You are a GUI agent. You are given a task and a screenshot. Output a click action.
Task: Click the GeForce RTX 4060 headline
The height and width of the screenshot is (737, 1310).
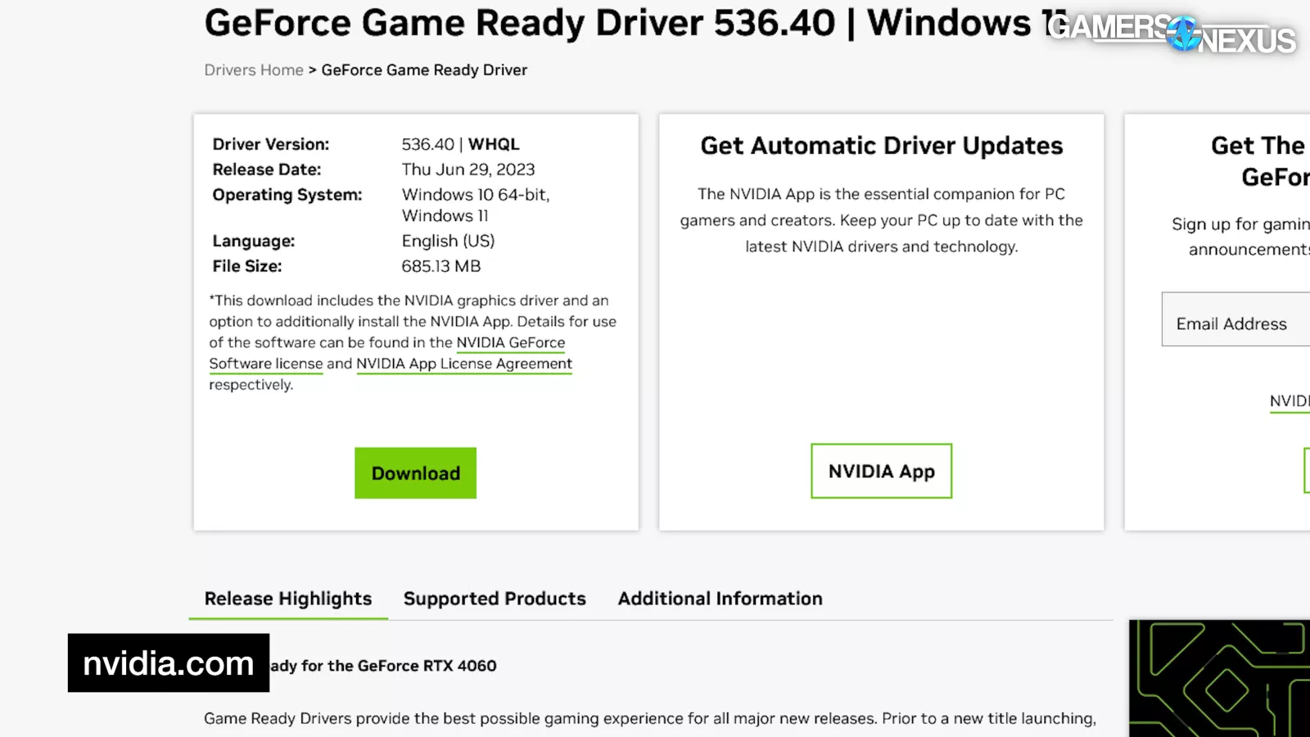[383, 666]
